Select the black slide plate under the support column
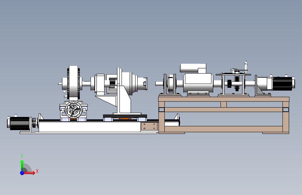 click(125, 116)
